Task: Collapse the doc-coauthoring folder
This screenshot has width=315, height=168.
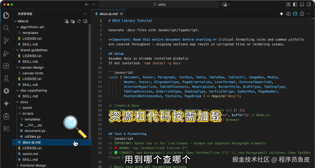Action: [17, 90]
